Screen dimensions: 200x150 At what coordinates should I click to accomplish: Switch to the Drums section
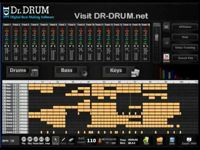pyautogui.click(x=18, y=70)
